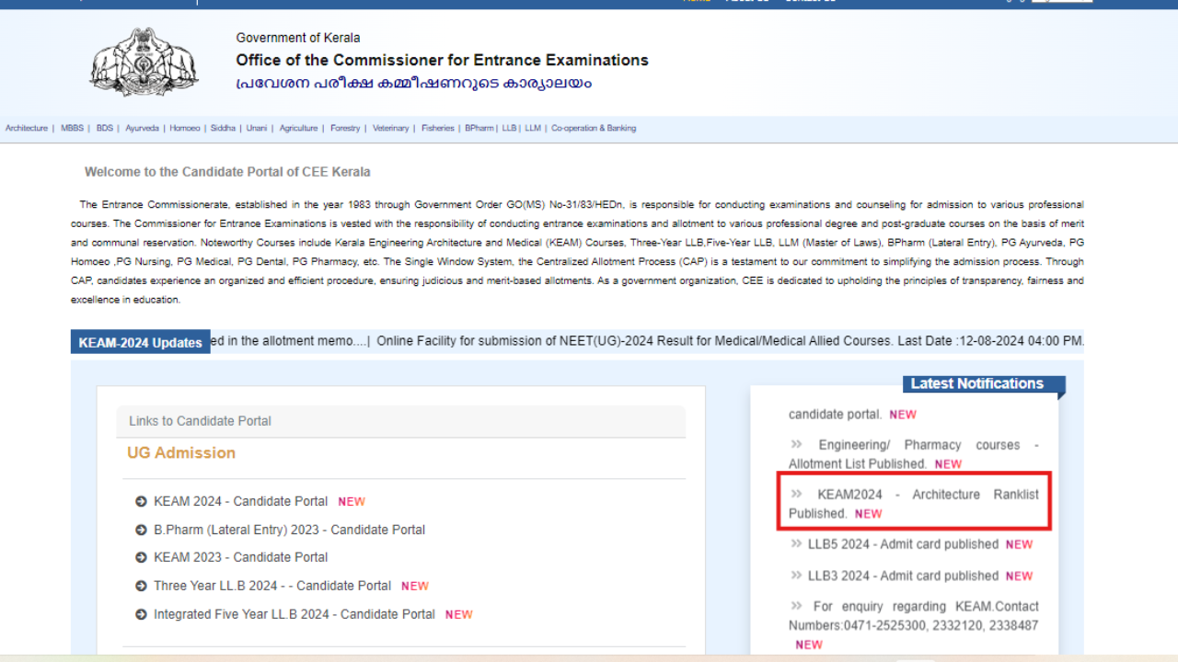Click the arrow bullet beside KEAM 2024 Candidate Portal
The image size is (1178, 662).
click(141, 501)
